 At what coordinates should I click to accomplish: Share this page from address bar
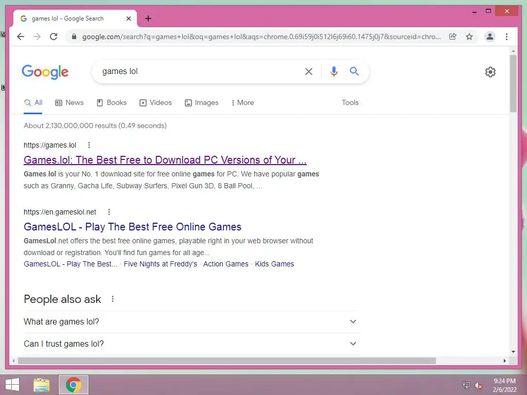pyautogui.click(x=453, y=37)
